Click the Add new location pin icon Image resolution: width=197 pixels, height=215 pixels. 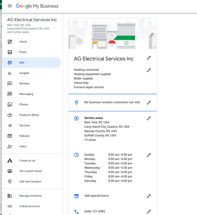coord(10,182)
